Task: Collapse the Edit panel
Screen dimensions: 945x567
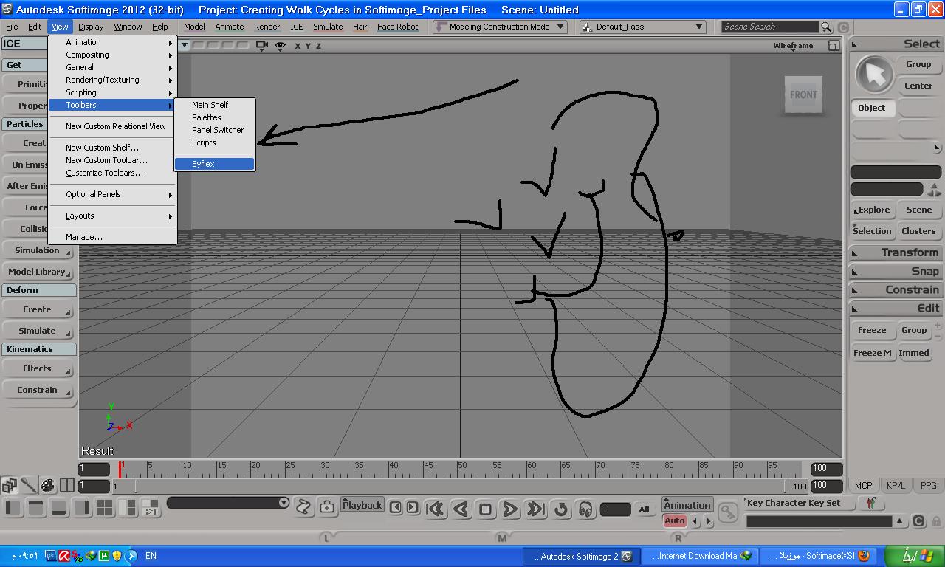Action: 895,308
